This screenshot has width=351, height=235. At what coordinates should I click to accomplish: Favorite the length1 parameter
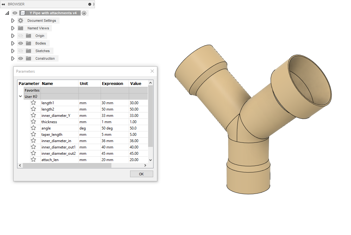tap(33, 103)
